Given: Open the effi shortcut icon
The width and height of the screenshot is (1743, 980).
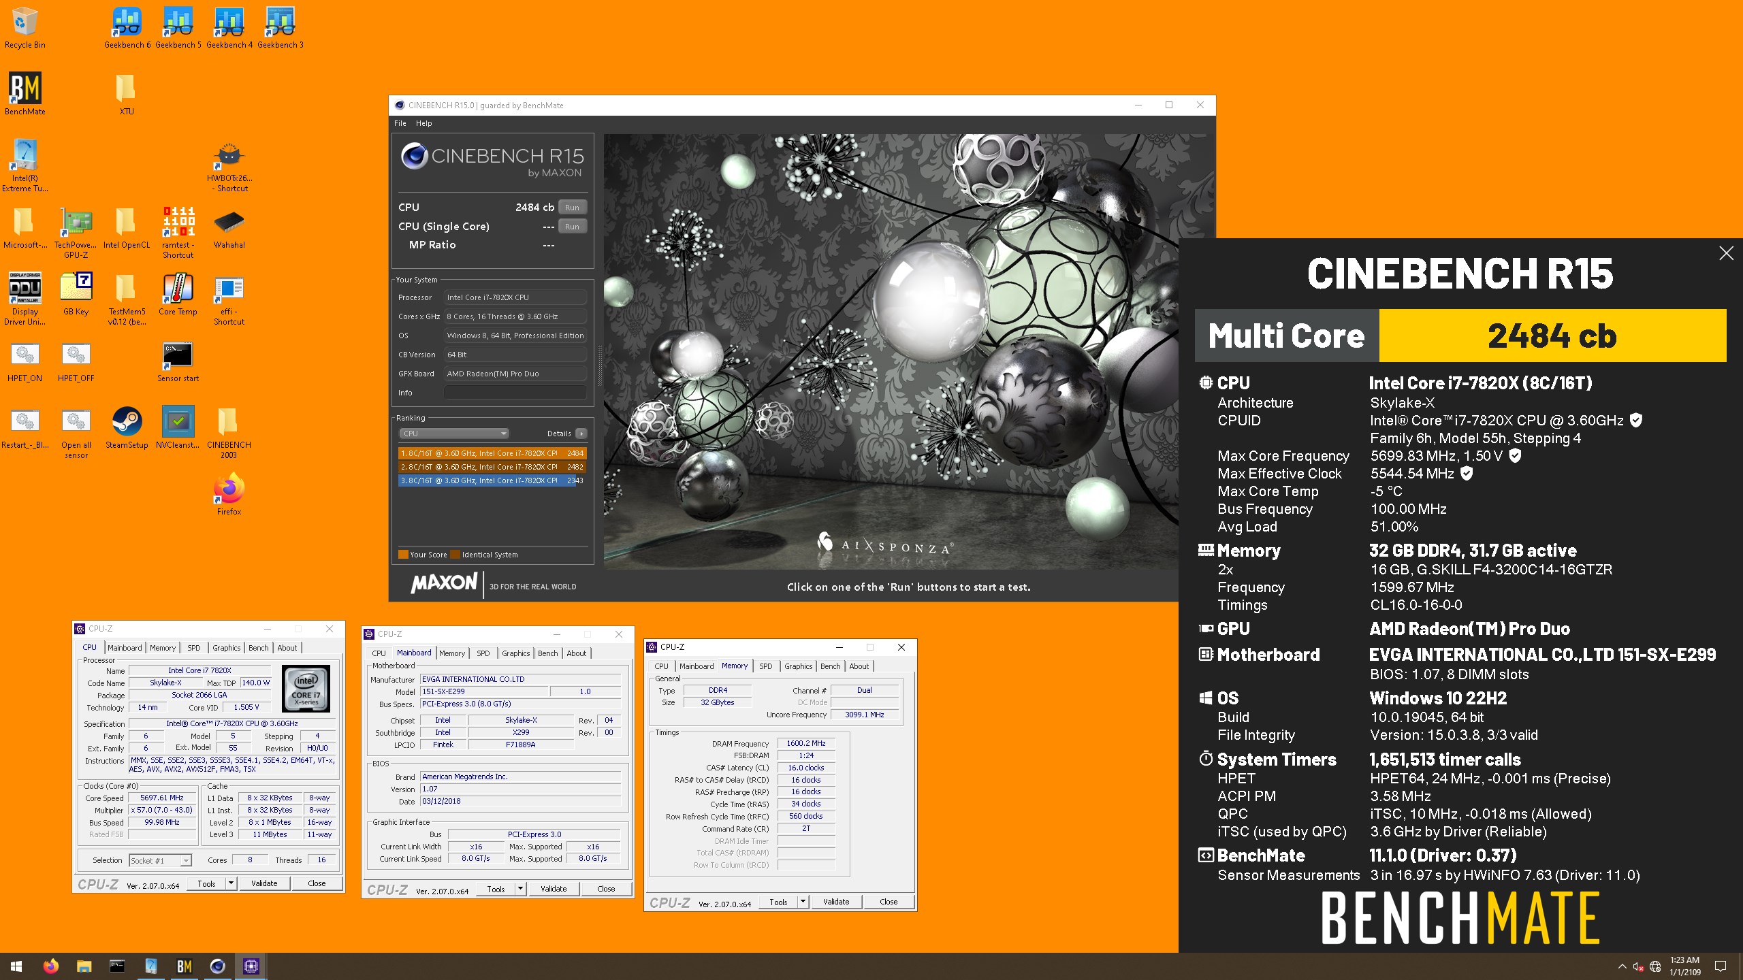Looking at the screenshot, I should pos(229,299).
